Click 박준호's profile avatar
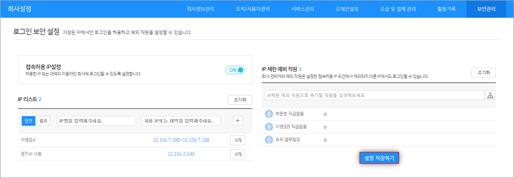The width and height of the screenshot is (514, 178). click(x=269, y=114)
